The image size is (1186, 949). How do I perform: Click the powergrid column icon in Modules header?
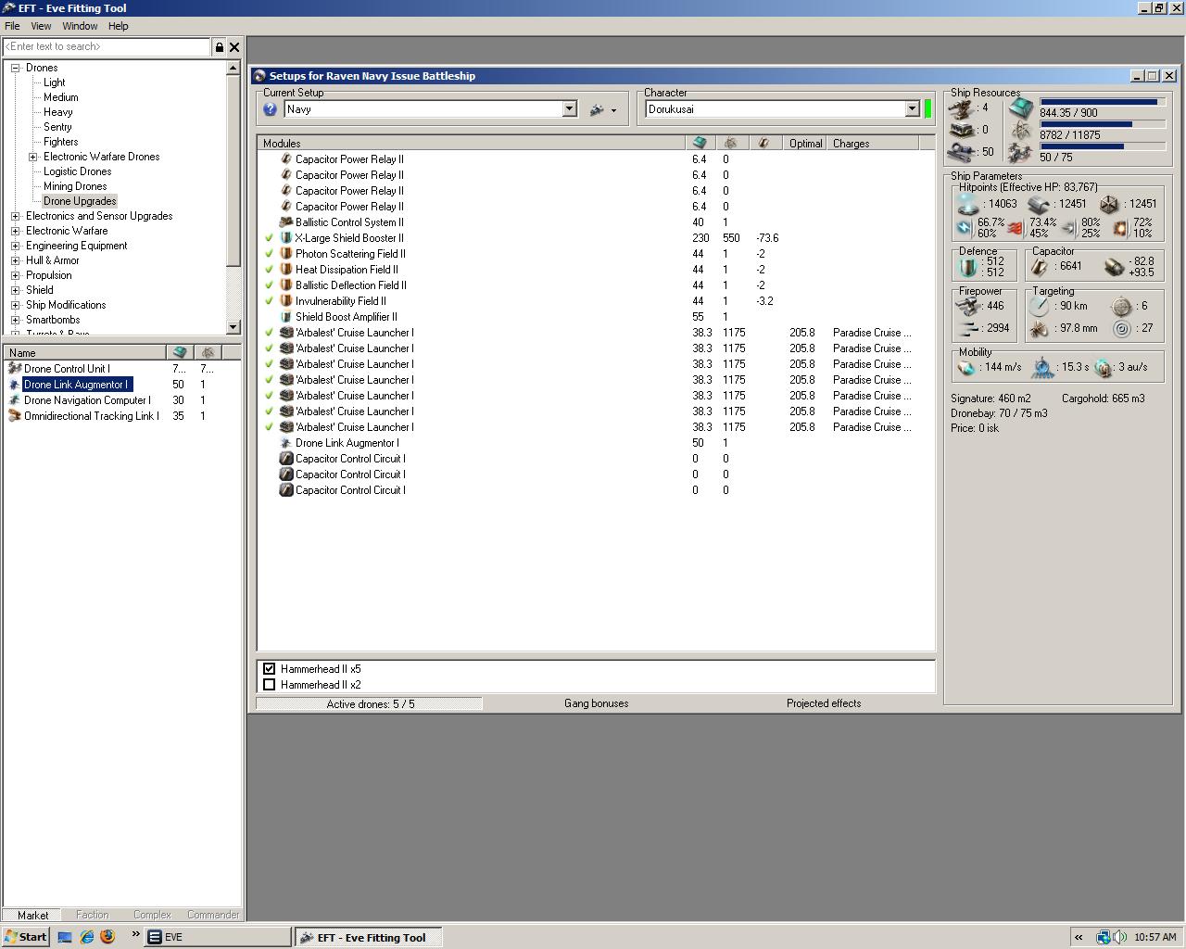(x=731, y=143)
